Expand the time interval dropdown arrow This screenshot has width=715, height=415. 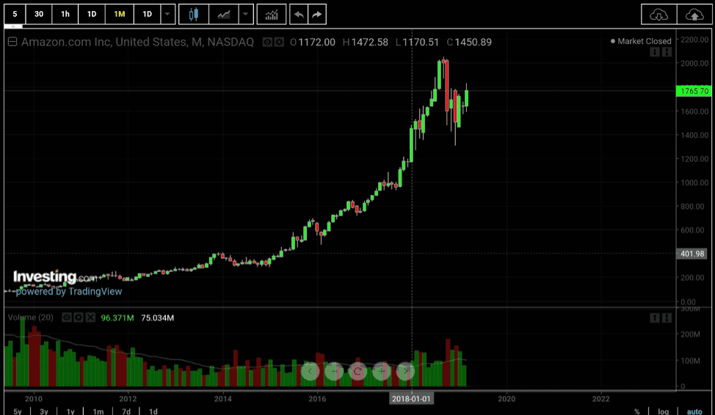(x=168, y=14)
